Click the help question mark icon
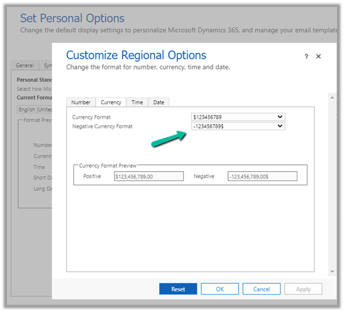344x312 pixels. [306, 57]
